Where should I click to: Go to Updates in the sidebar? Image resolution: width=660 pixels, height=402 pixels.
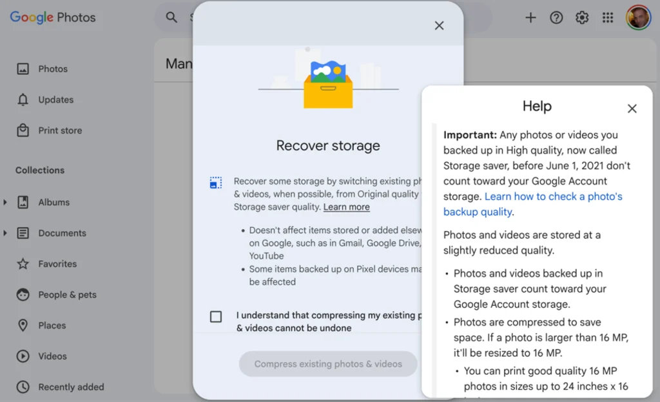(55, 100)
